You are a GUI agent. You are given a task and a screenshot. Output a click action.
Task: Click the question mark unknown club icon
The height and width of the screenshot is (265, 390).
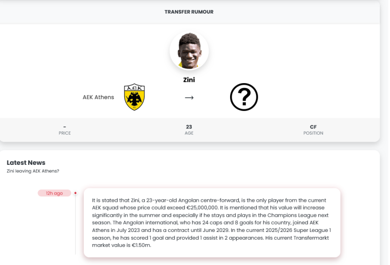(x=244, y=97)
